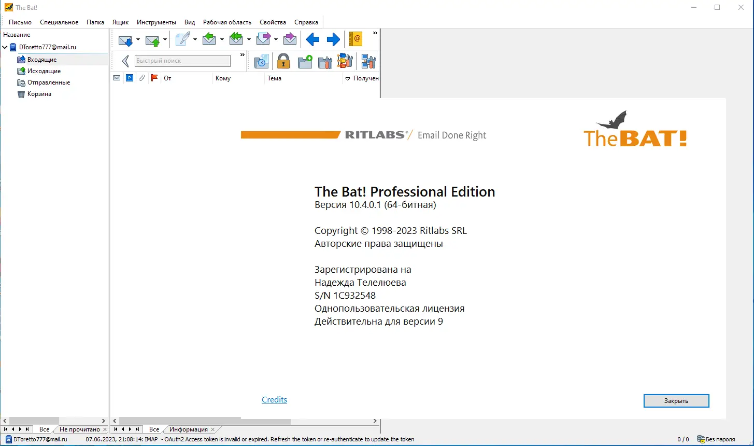Sort by parked 'P' column header
The height and width of the screenshot is (446, 754).
[130, 78]
